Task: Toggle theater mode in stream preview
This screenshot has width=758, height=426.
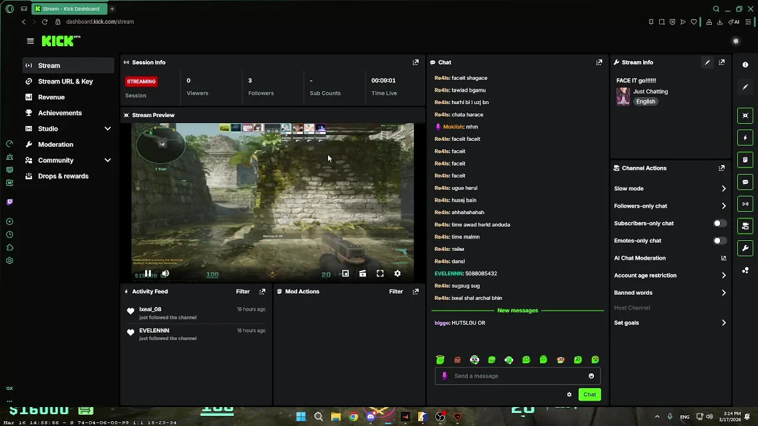Action: point(362,273)
